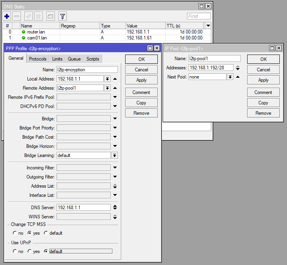Image resolution: width=287 pixels, height=265 pixels.
Task: Expand the Interface List field
Action: pos(115,195)
